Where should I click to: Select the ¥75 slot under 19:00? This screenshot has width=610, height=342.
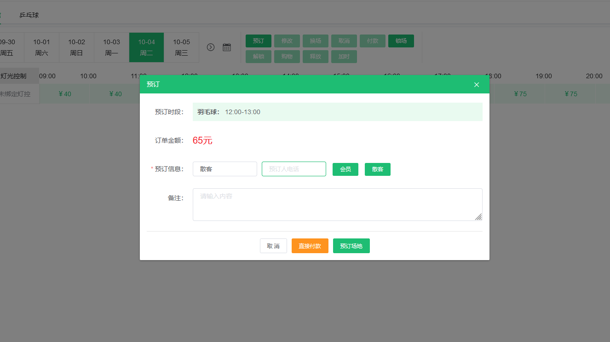[x=570, y=94]
